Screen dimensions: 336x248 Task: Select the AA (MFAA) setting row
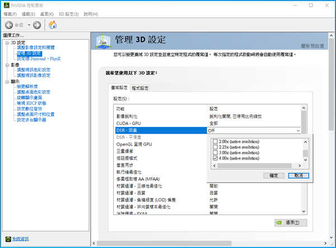pos(161,179)
